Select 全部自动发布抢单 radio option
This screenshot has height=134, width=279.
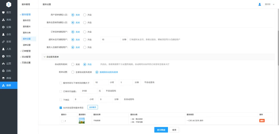pos(73,72)
